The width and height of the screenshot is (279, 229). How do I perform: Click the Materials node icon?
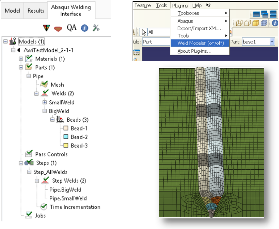28,59
